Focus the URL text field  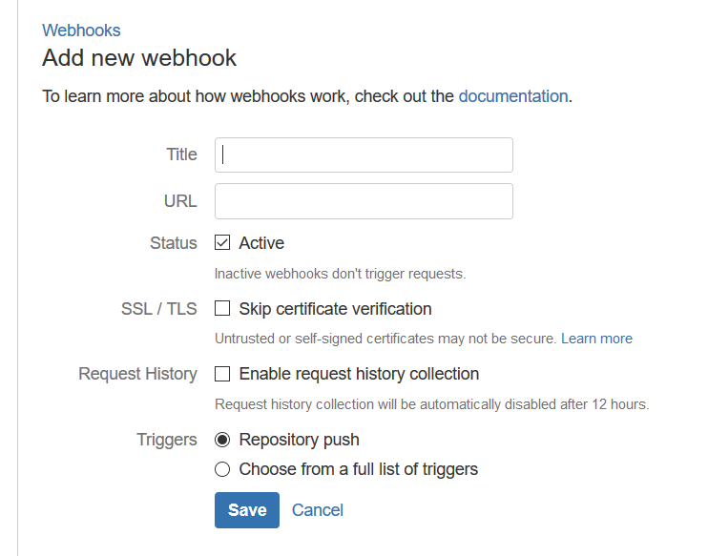364,201
